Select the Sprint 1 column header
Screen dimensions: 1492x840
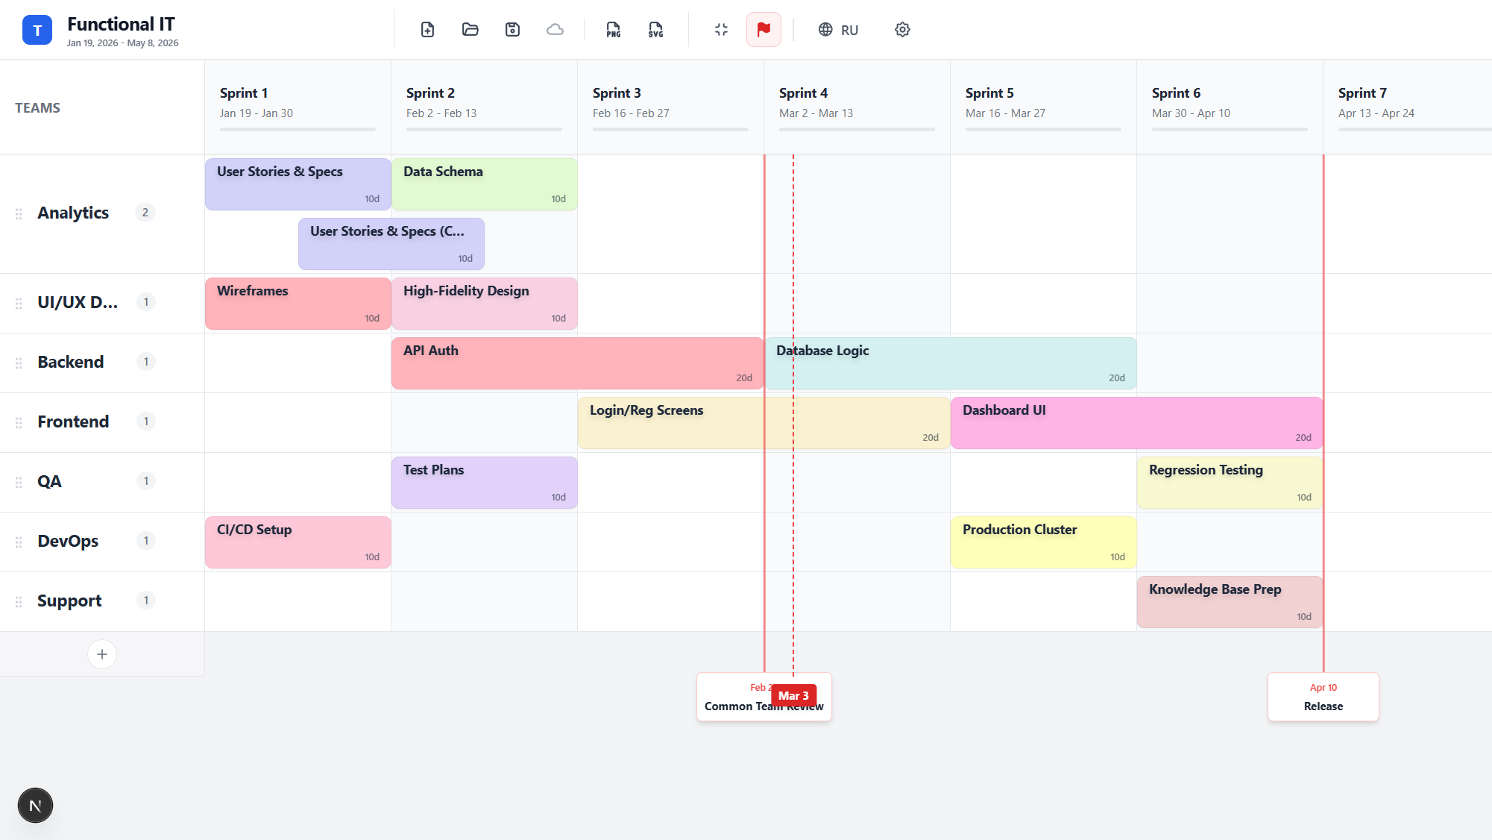pyautogui.click(x=298, y=107)
